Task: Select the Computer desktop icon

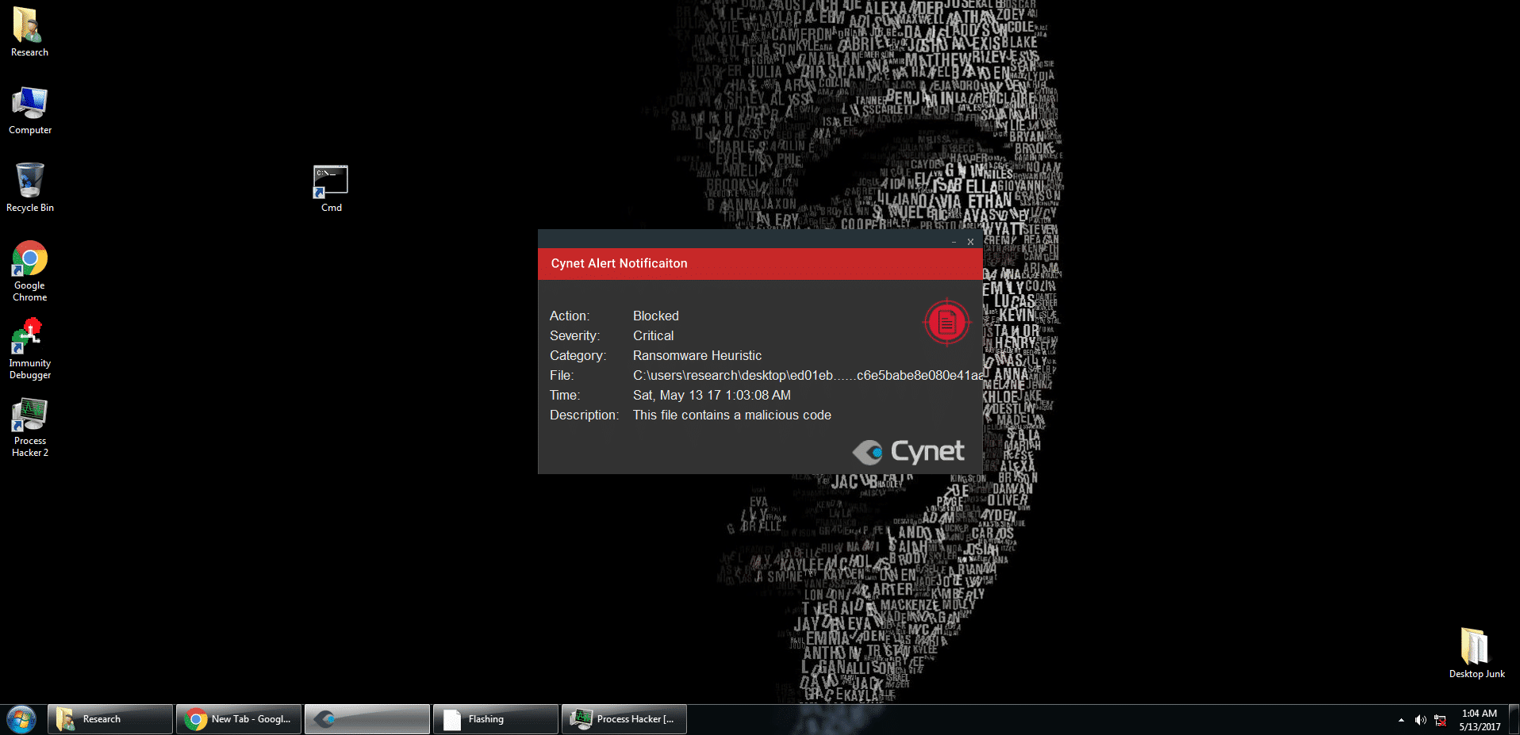Action: click(x=29, y=110)
